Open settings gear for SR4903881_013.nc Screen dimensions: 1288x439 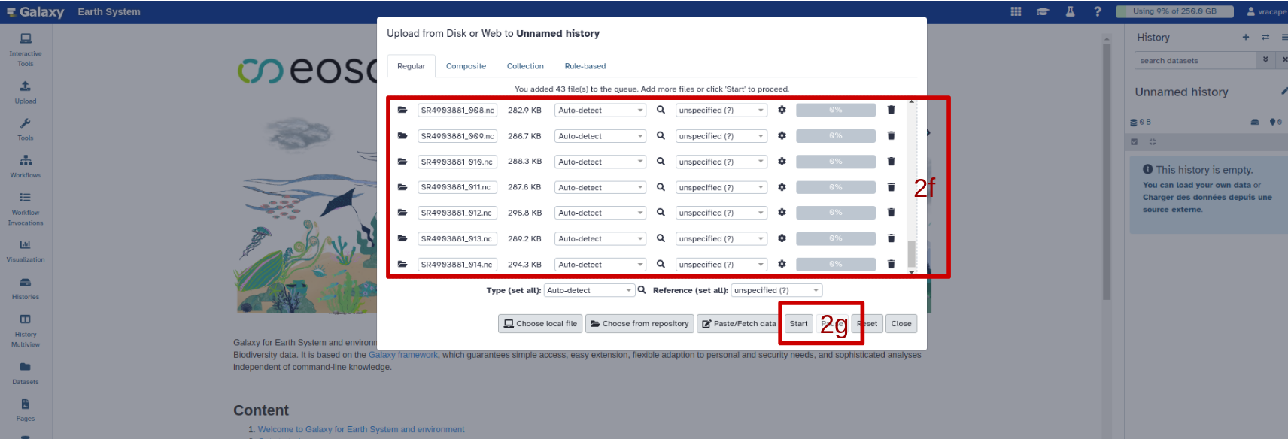(x=782, y=238)
